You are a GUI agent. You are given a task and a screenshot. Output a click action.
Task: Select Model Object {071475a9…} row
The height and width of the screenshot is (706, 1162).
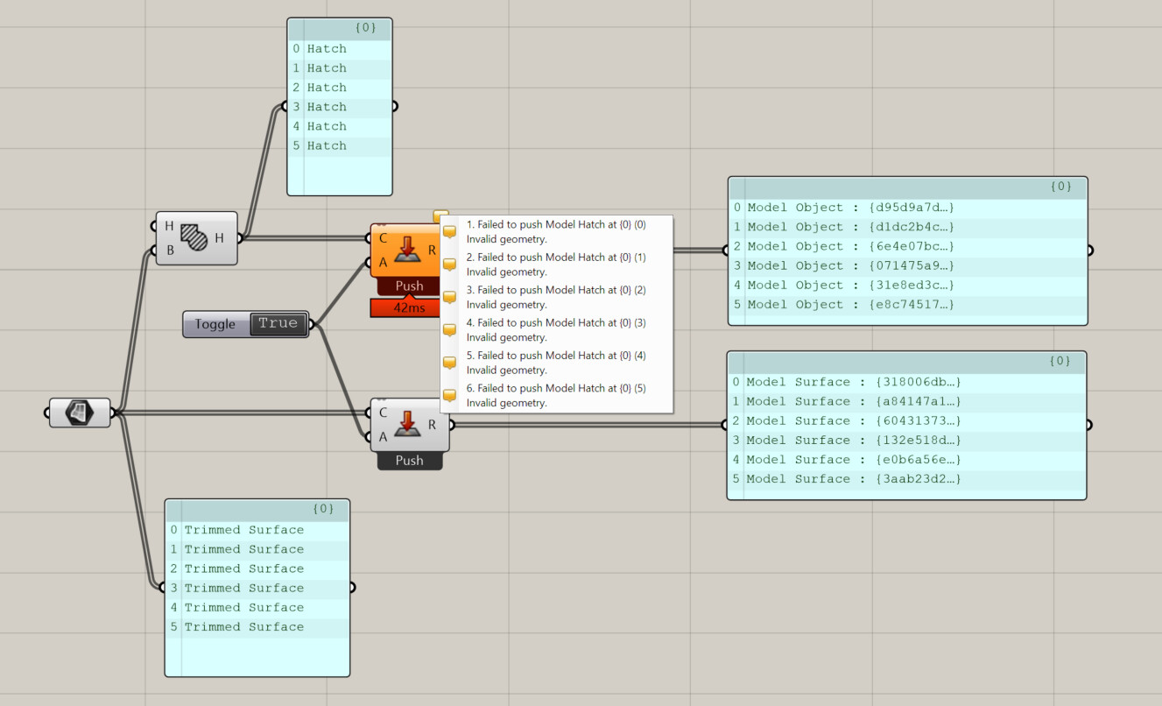tap(908, 265)
